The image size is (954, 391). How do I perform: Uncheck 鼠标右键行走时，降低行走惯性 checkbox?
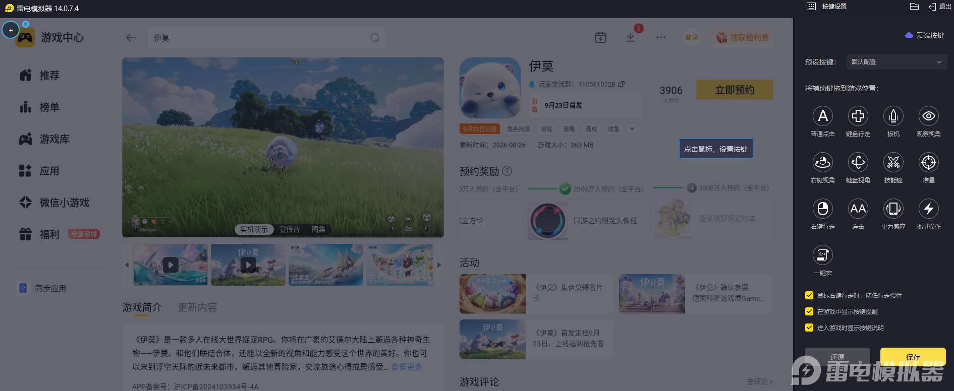pos(809,295)
